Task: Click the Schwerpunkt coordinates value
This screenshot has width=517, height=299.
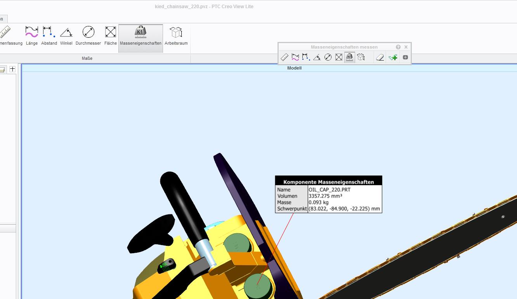Action: click(344, 209)
